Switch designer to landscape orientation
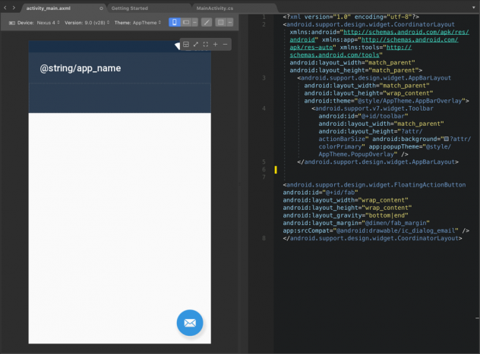 (186, 23)
